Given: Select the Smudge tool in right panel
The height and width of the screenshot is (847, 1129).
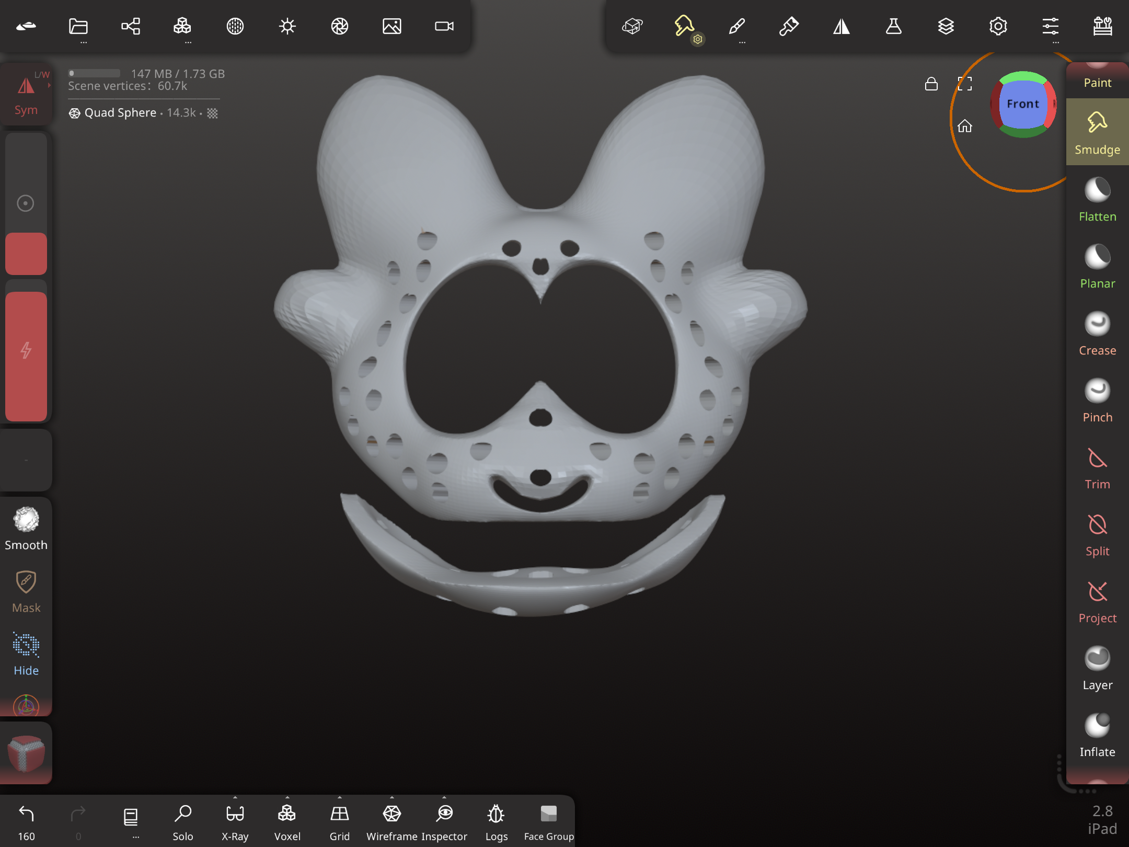Looking at the screenshot, I should 1098,133.
